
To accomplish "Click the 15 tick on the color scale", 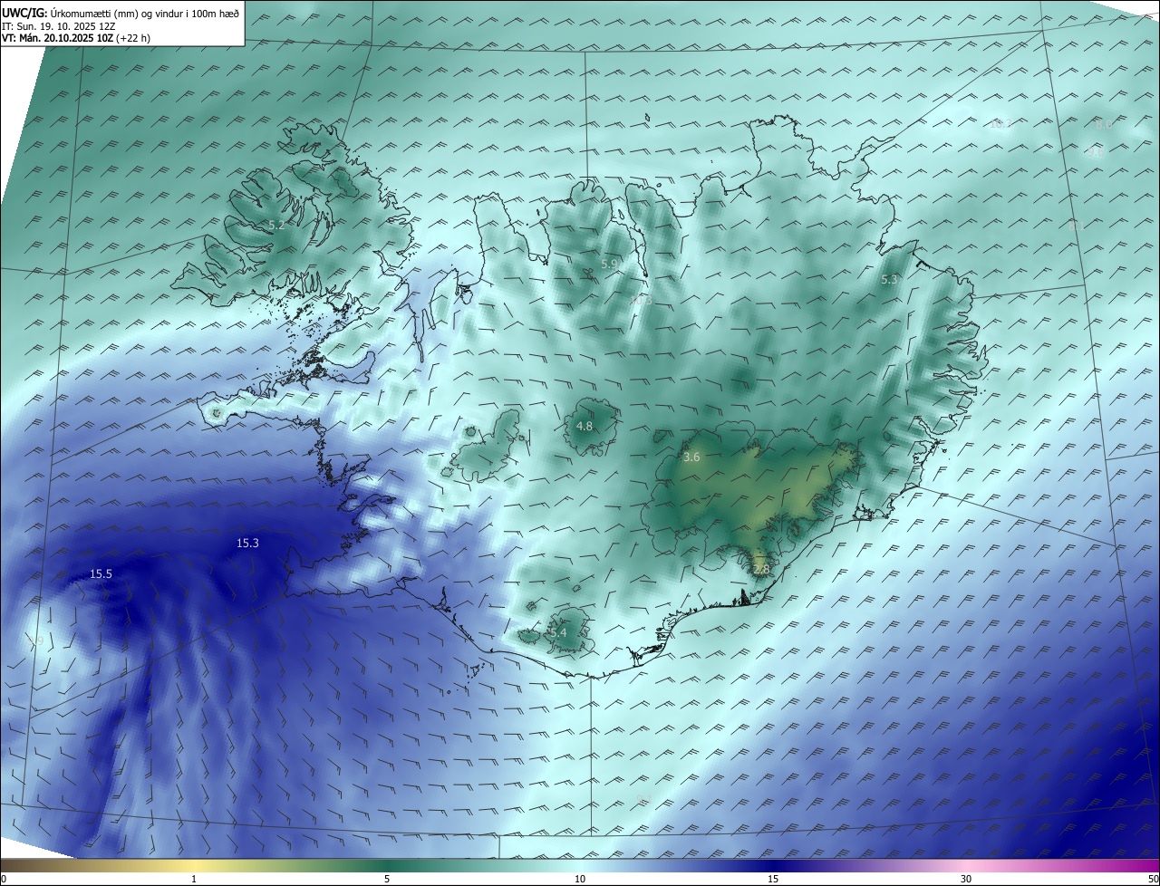I will tap(773, 879).
